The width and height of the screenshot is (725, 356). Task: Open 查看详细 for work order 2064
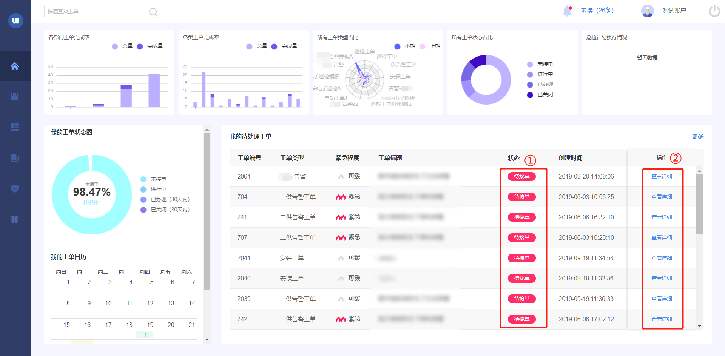pyautogui.click(x=662, y=176)
